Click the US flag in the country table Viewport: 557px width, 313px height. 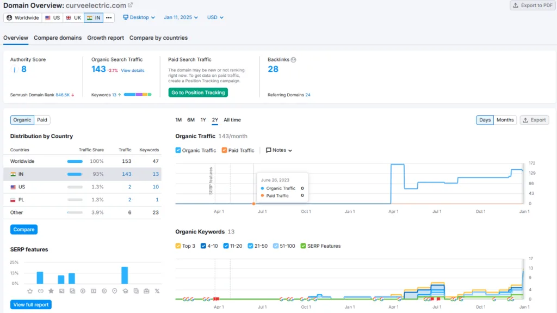pyautogui.click(x=13, y=187)
